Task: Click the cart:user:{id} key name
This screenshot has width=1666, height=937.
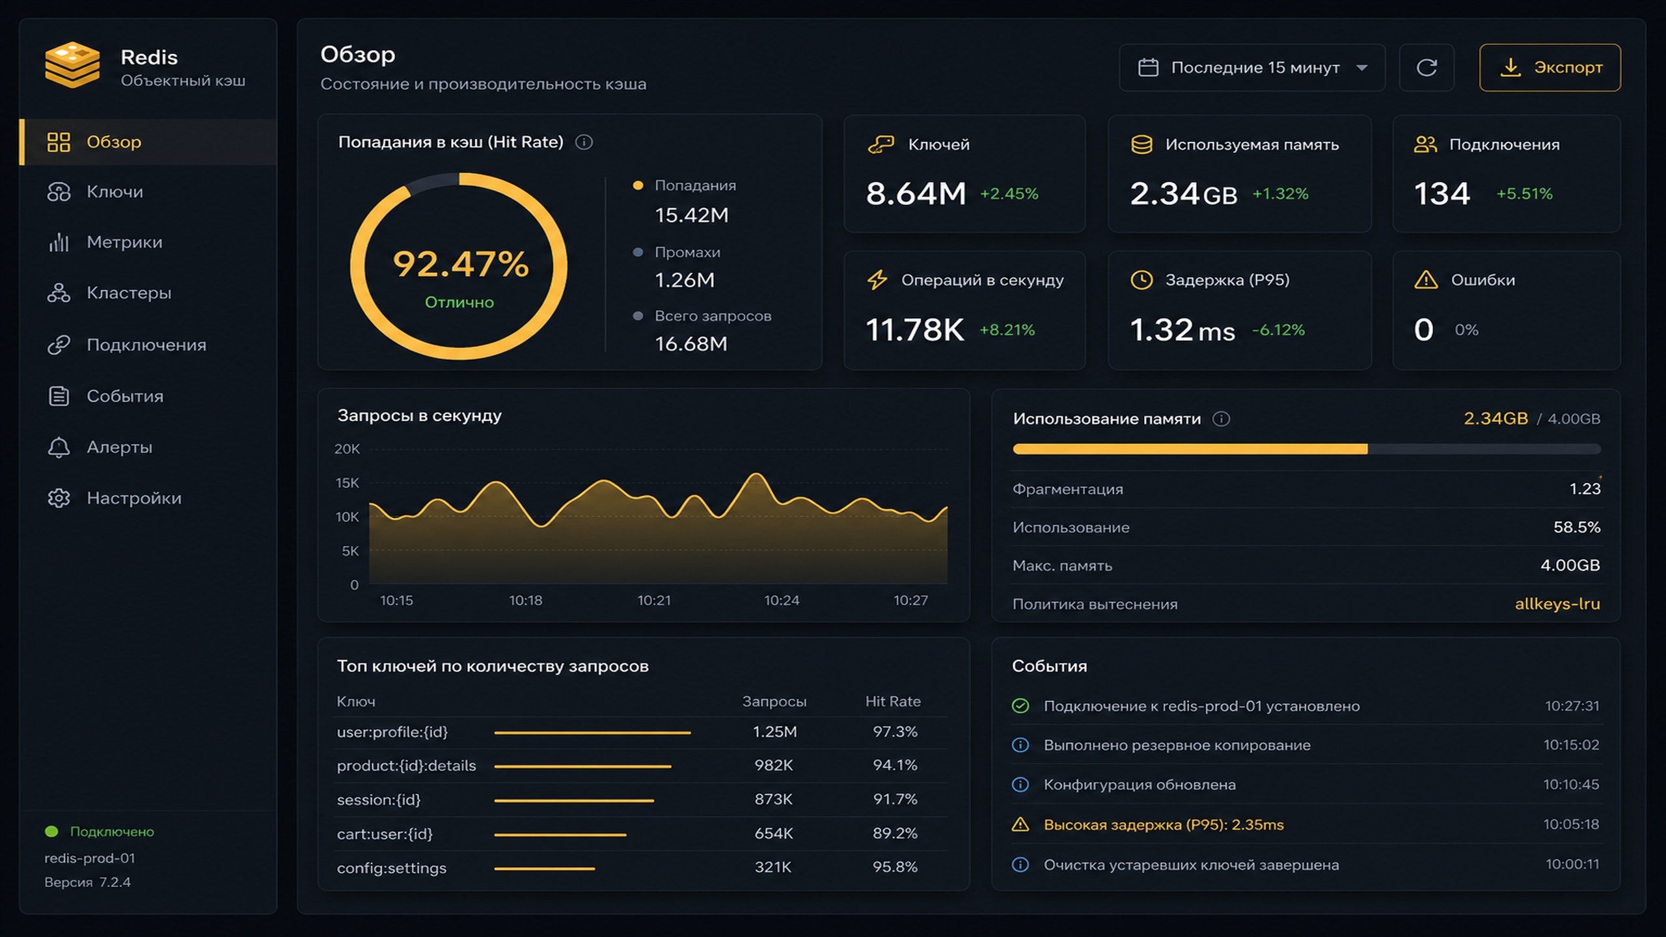Action: tap(385, 834)
